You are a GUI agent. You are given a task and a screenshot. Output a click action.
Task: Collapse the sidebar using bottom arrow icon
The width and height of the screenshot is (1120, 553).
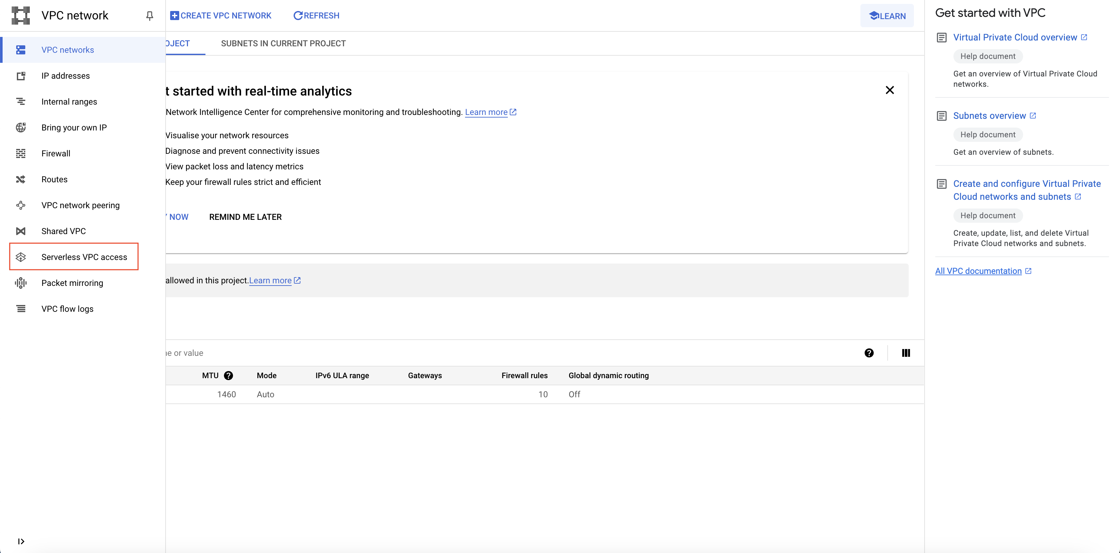[20, 541]
